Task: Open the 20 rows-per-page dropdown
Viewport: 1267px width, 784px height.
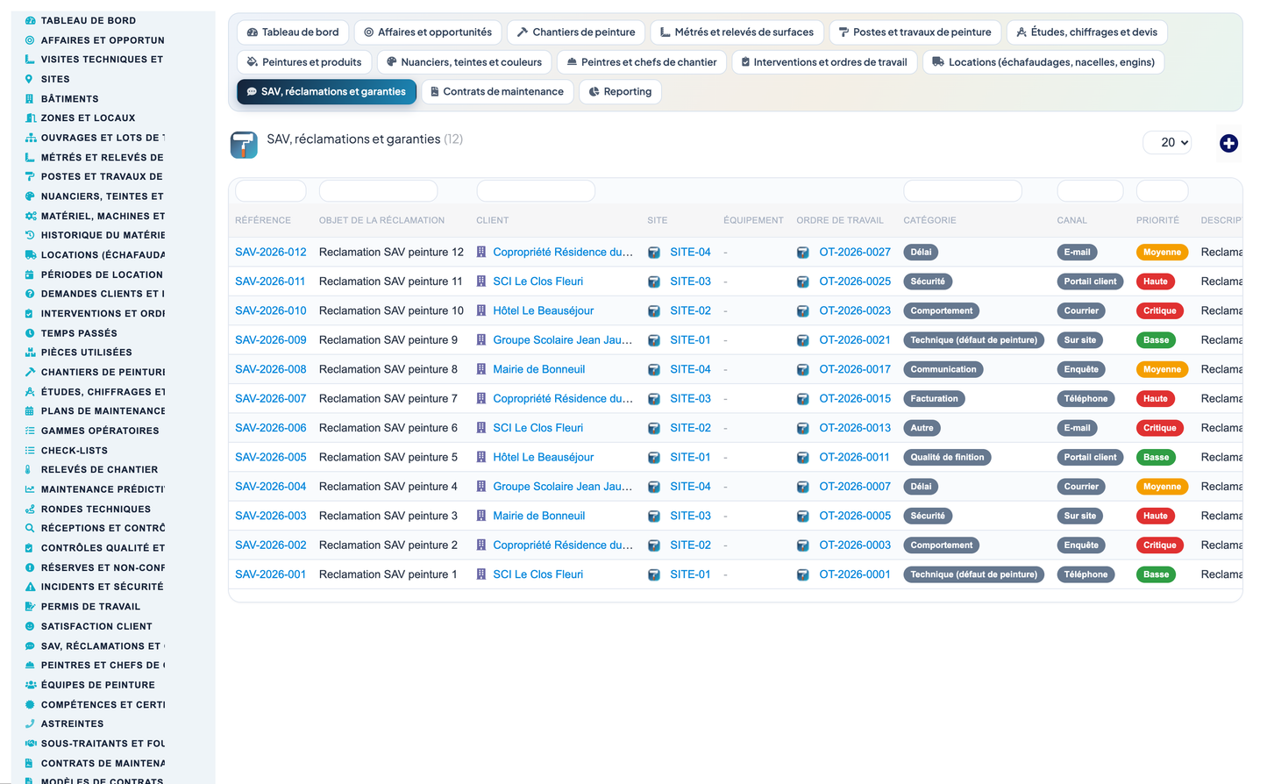Action: tap(1166, 142)
